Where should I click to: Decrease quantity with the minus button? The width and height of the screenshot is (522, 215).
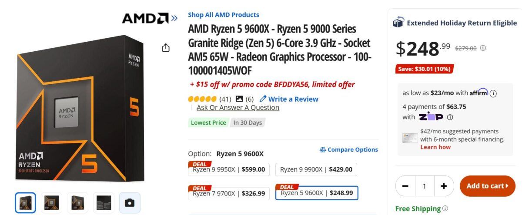(x=405, y=186)
